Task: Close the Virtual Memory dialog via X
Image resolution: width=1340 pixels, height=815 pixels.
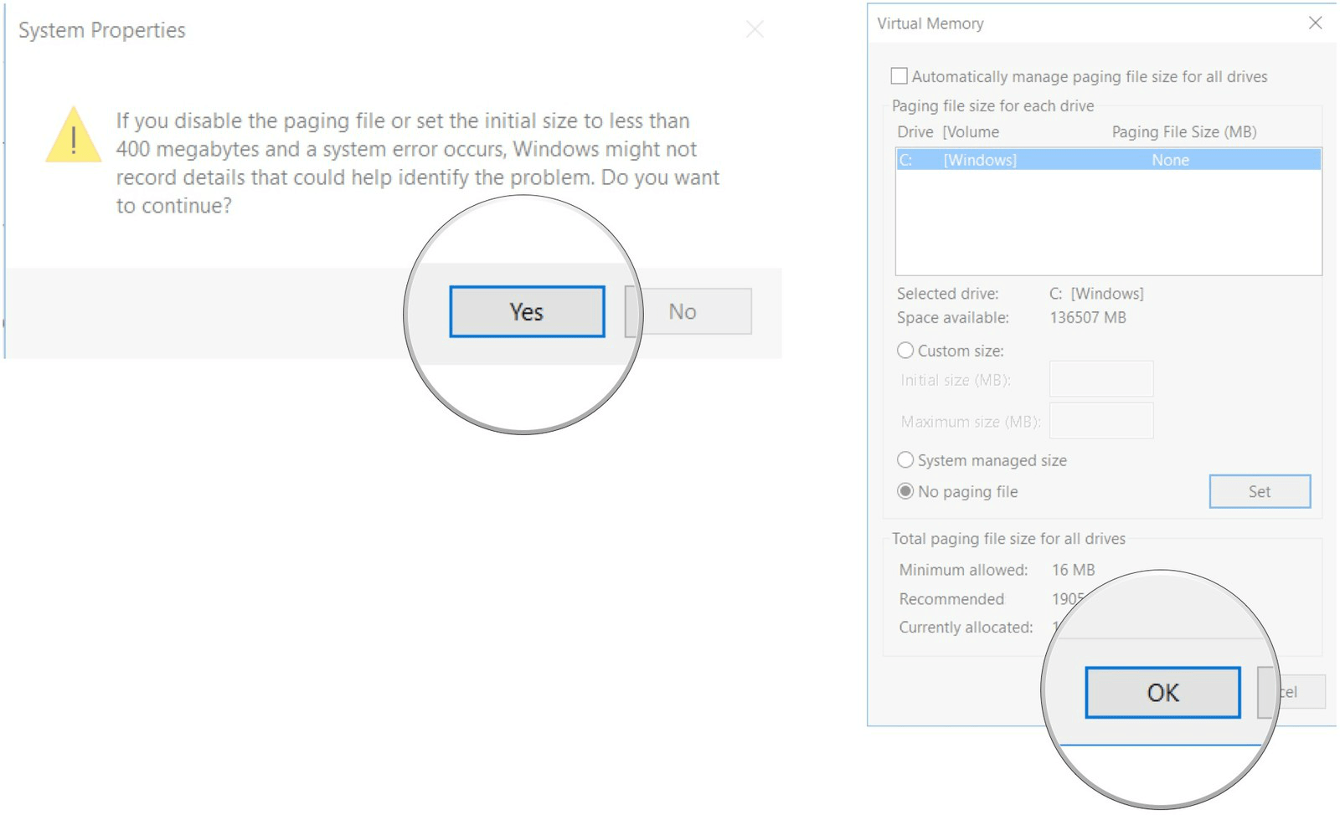Action: coord(1316,23)
